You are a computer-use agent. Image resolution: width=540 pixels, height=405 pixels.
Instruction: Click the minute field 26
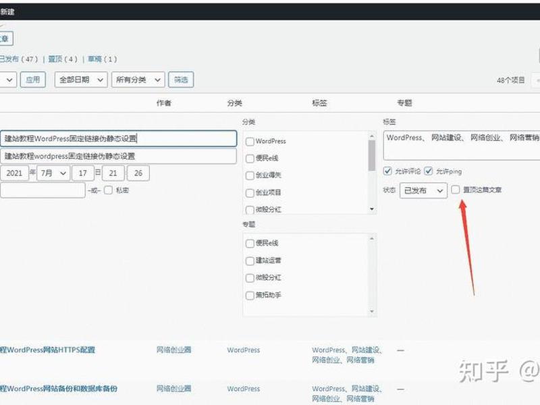click(x=138, y=173)
